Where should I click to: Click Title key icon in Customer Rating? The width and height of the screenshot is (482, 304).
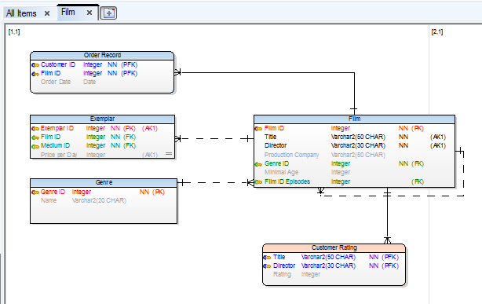[x=267, y=258]
